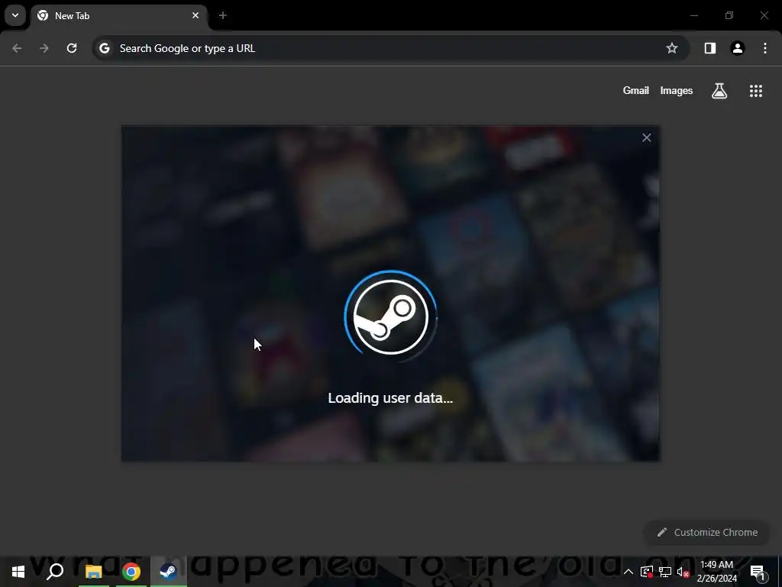
Task: Open the clock showing 1:49 AM
Action: tap(716, 572)
